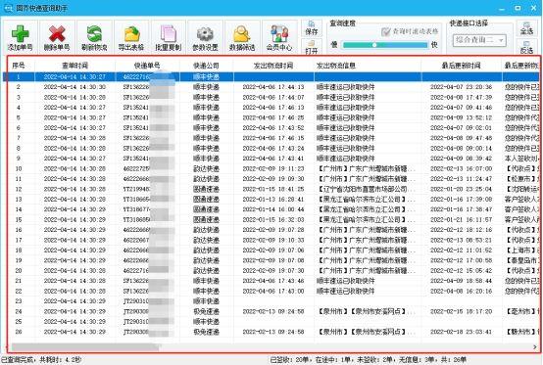Click the 打开 open file button

(x=312, y=47)
